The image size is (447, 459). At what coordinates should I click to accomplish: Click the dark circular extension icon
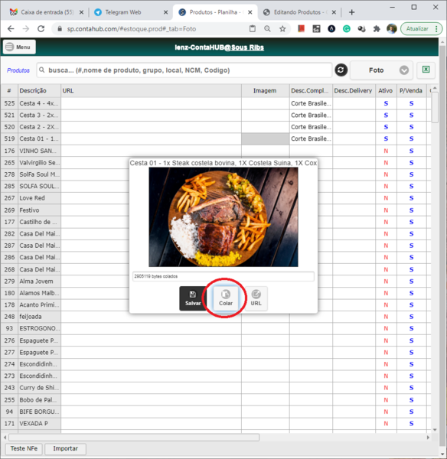coord(331,29)
